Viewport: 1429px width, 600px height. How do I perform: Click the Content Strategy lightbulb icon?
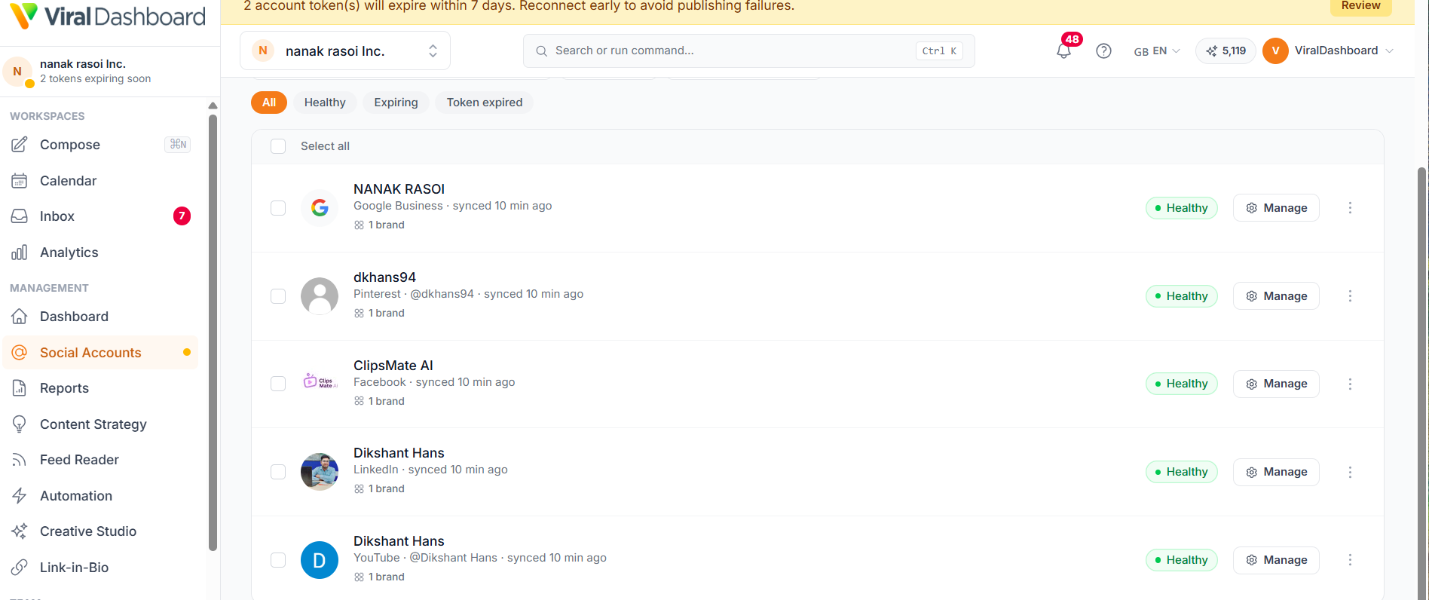coord(20,424)
